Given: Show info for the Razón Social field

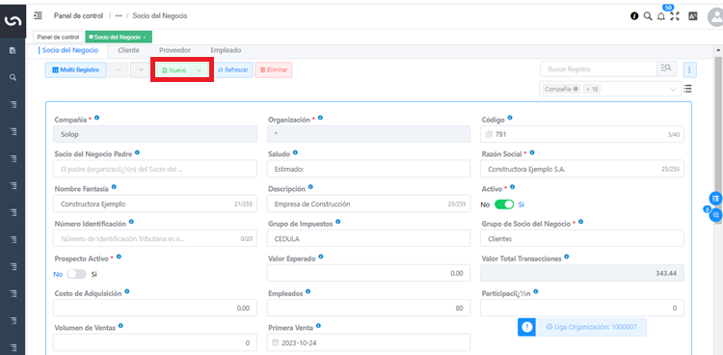Looking at the screenshot, I should 532,152.
